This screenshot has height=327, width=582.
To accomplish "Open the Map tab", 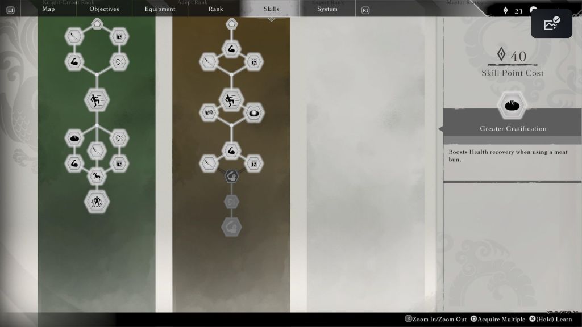I will (x=48, y=9).
